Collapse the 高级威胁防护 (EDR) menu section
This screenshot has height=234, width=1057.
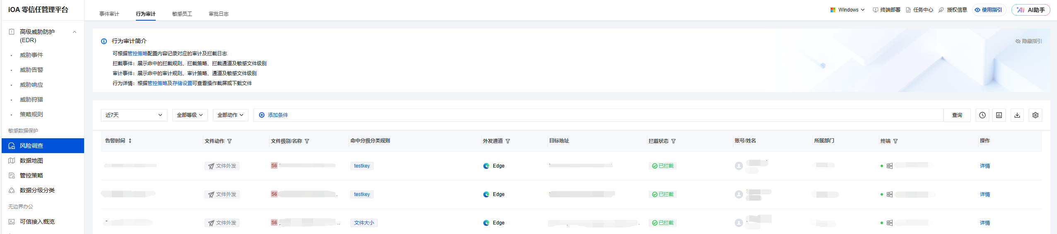pyautogui.click(x=75, y=32)
